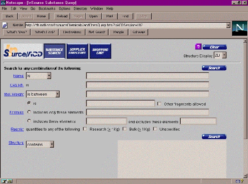Select 'includes only these elements' radio button
The image size is (248, 184).
[x=29, y=112]
